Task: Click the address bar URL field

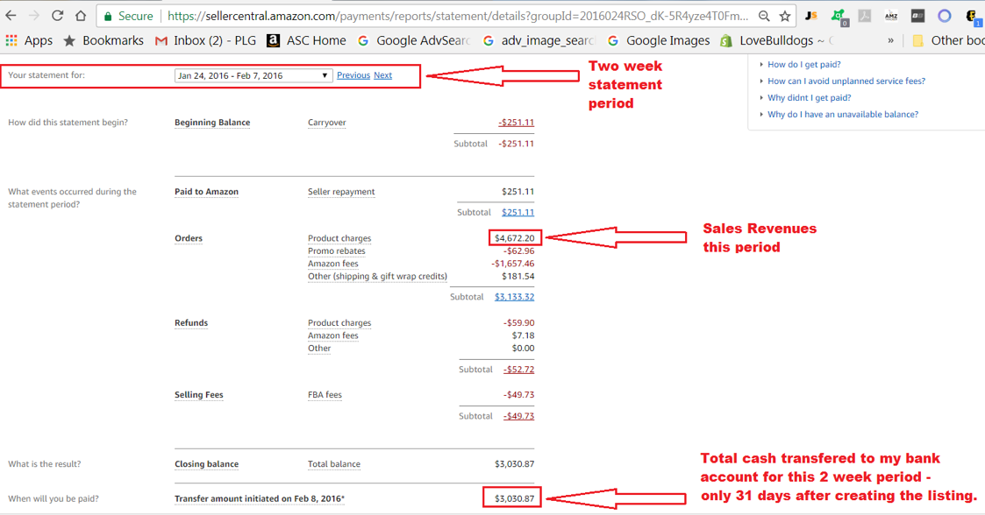Action: (x=456, y=16)
